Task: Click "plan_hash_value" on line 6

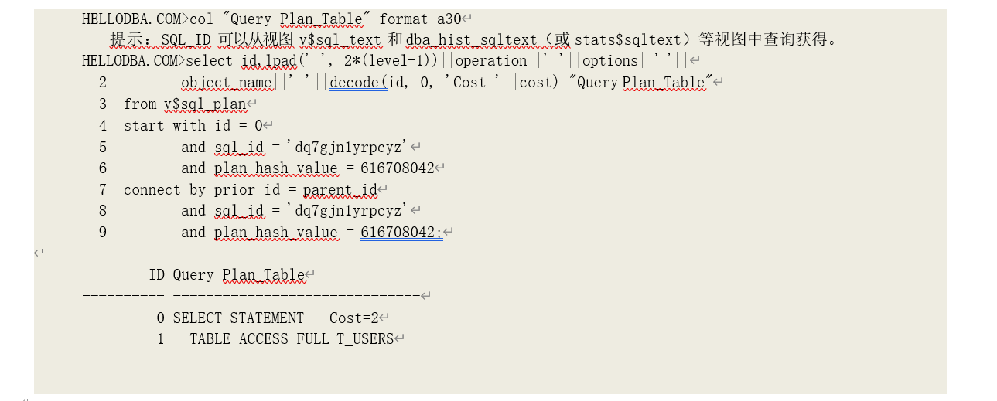Action: [276, 168]
